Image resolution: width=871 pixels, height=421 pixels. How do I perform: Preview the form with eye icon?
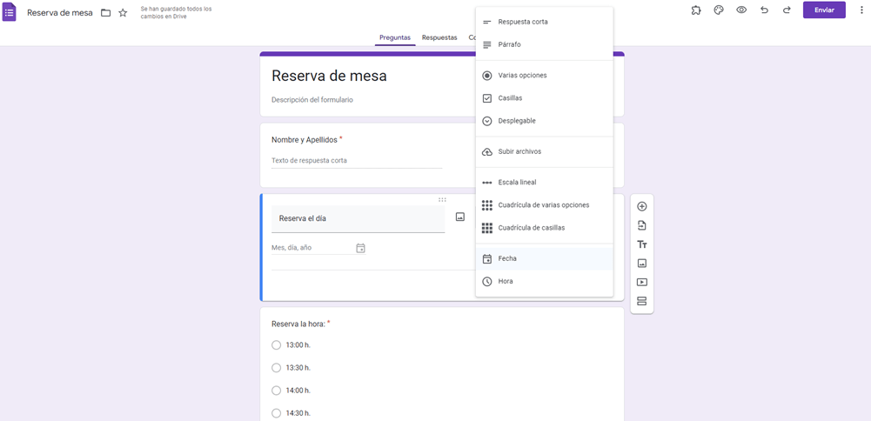point(741,10)
